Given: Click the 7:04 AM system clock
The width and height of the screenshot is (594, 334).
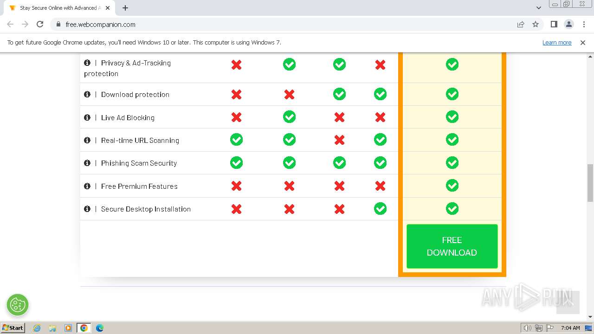Looking at the screenshot, I should pos(570,328).
